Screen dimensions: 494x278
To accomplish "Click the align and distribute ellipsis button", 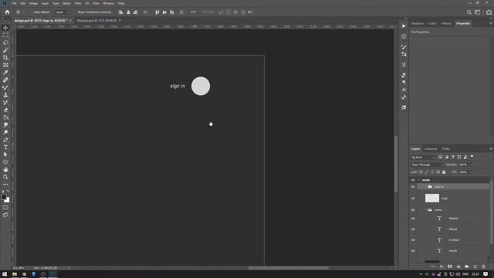I will click(194, 12).
